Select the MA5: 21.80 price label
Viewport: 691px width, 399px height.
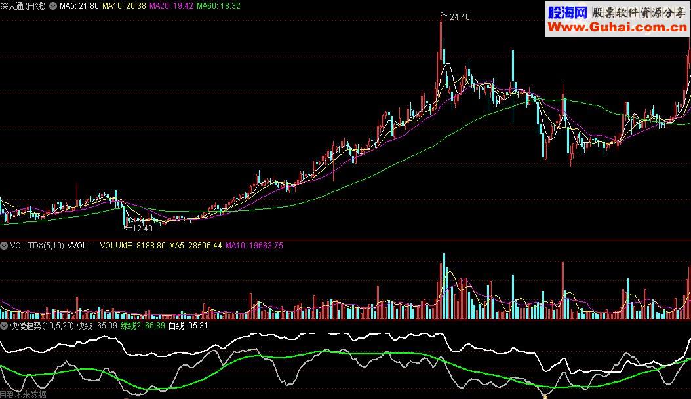79,6
